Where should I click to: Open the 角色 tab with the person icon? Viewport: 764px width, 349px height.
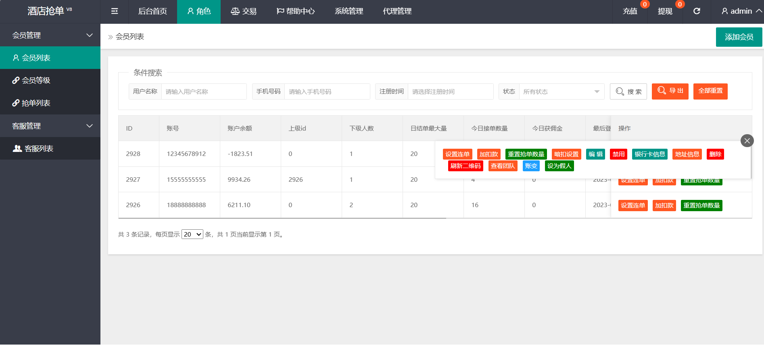pos(199,11)
